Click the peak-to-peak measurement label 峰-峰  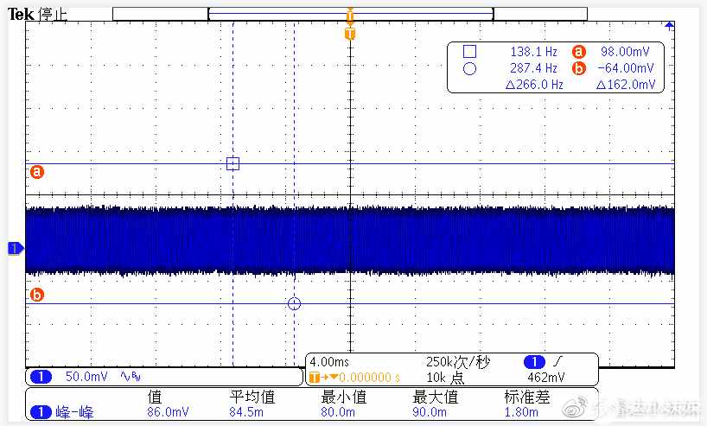(75, 412)
